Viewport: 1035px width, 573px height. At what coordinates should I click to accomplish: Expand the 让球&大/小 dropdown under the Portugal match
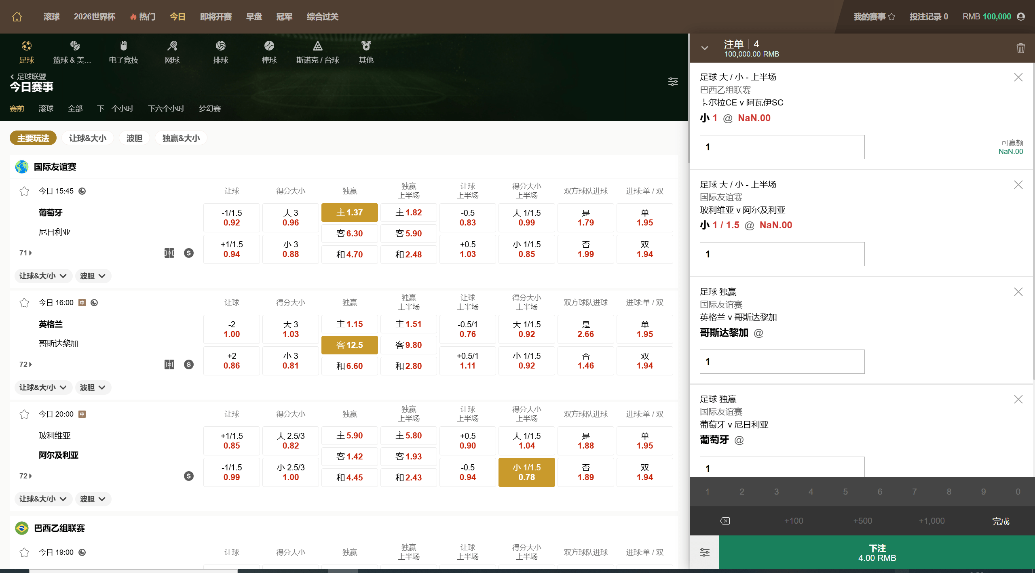click(43, 276)
